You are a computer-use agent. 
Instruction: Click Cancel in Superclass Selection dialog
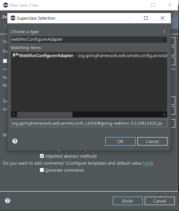(152, 141)
